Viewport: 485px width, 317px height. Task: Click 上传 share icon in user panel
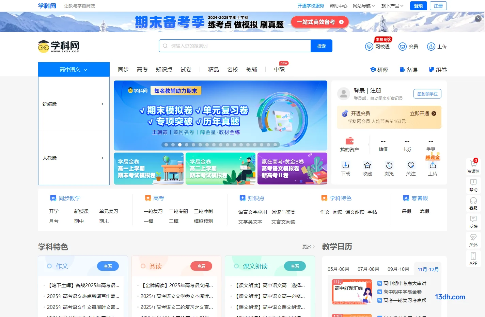[x=433, y=165]
